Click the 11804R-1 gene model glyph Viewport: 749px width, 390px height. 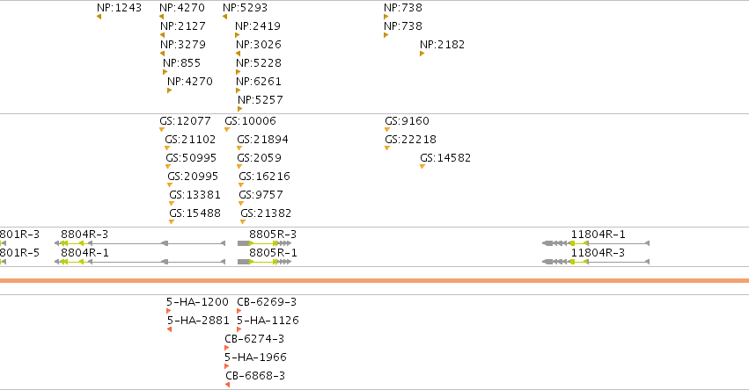coord(596,243)
